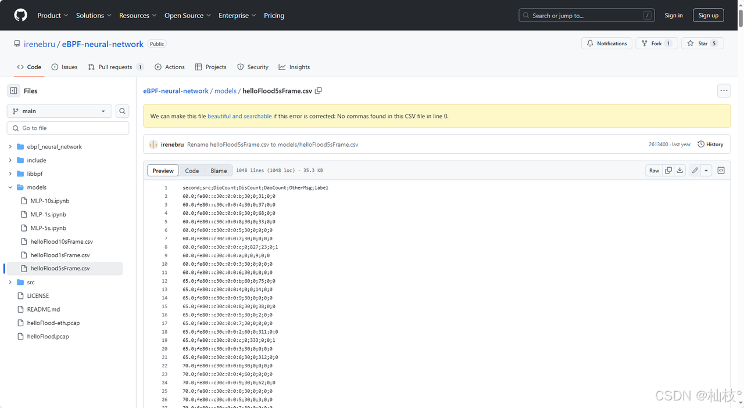Open edit options dropdown arrow
744x408 pixels.
[706, 171]
